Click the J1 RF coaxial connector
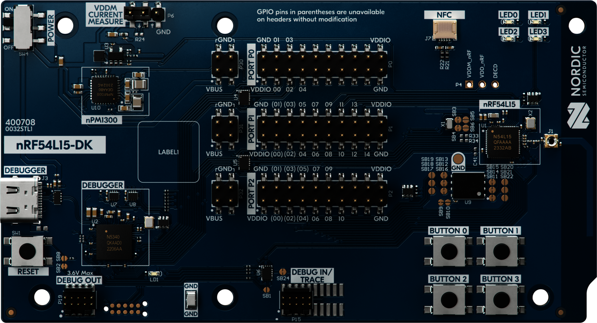This screenshot has height=323, width=597. pyautogui.click(x=551, y=141)
